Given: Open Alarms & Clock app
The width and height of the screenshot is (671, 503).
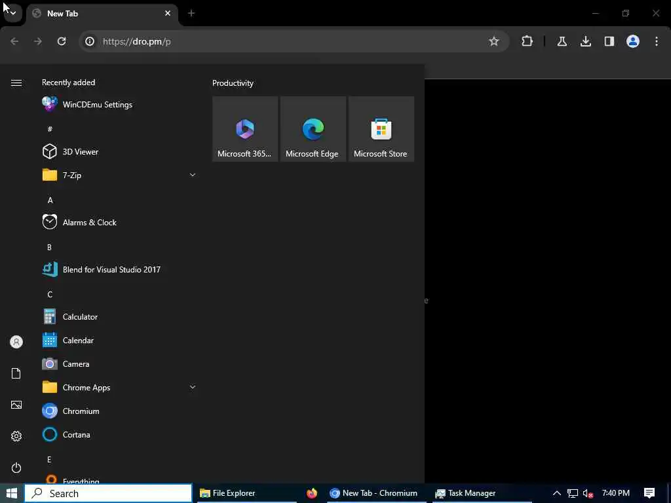Looking at the screenshot, I should [120, 223].
